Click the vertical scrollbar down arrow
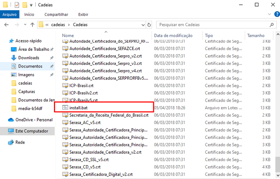 (x=277, y=176)
